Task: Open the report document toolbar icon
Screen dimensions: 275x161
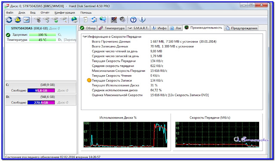Action: 85,20
